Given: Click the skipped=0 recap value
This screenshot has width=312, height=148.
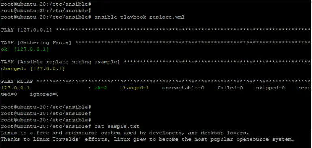Looking at the screenshot, I should click(271, 88).
